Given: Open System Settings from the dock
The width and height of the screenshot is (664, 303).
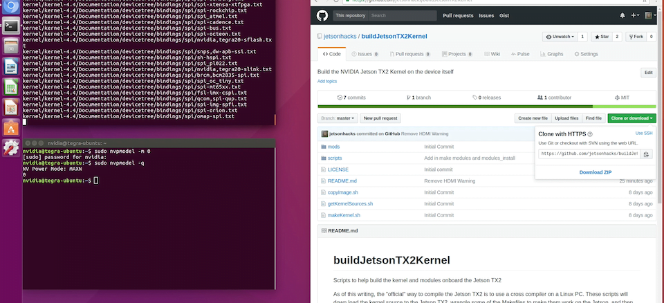Looking at the screenshot, I should tap(11, 148).
